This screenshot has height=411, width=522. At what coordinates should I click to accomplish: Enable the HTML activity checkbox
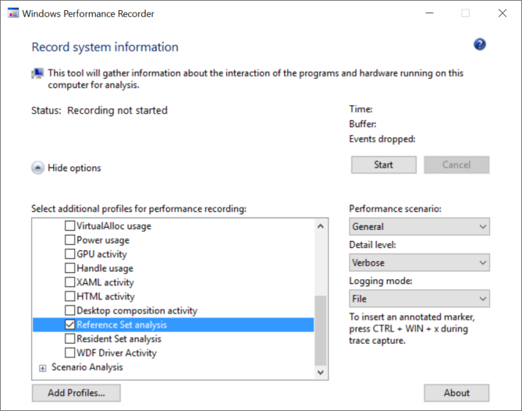tap(69, 296)
